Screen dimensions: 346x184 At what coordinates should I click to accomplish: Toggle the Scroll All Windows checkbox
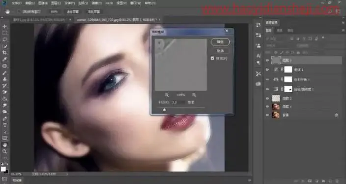20,11
